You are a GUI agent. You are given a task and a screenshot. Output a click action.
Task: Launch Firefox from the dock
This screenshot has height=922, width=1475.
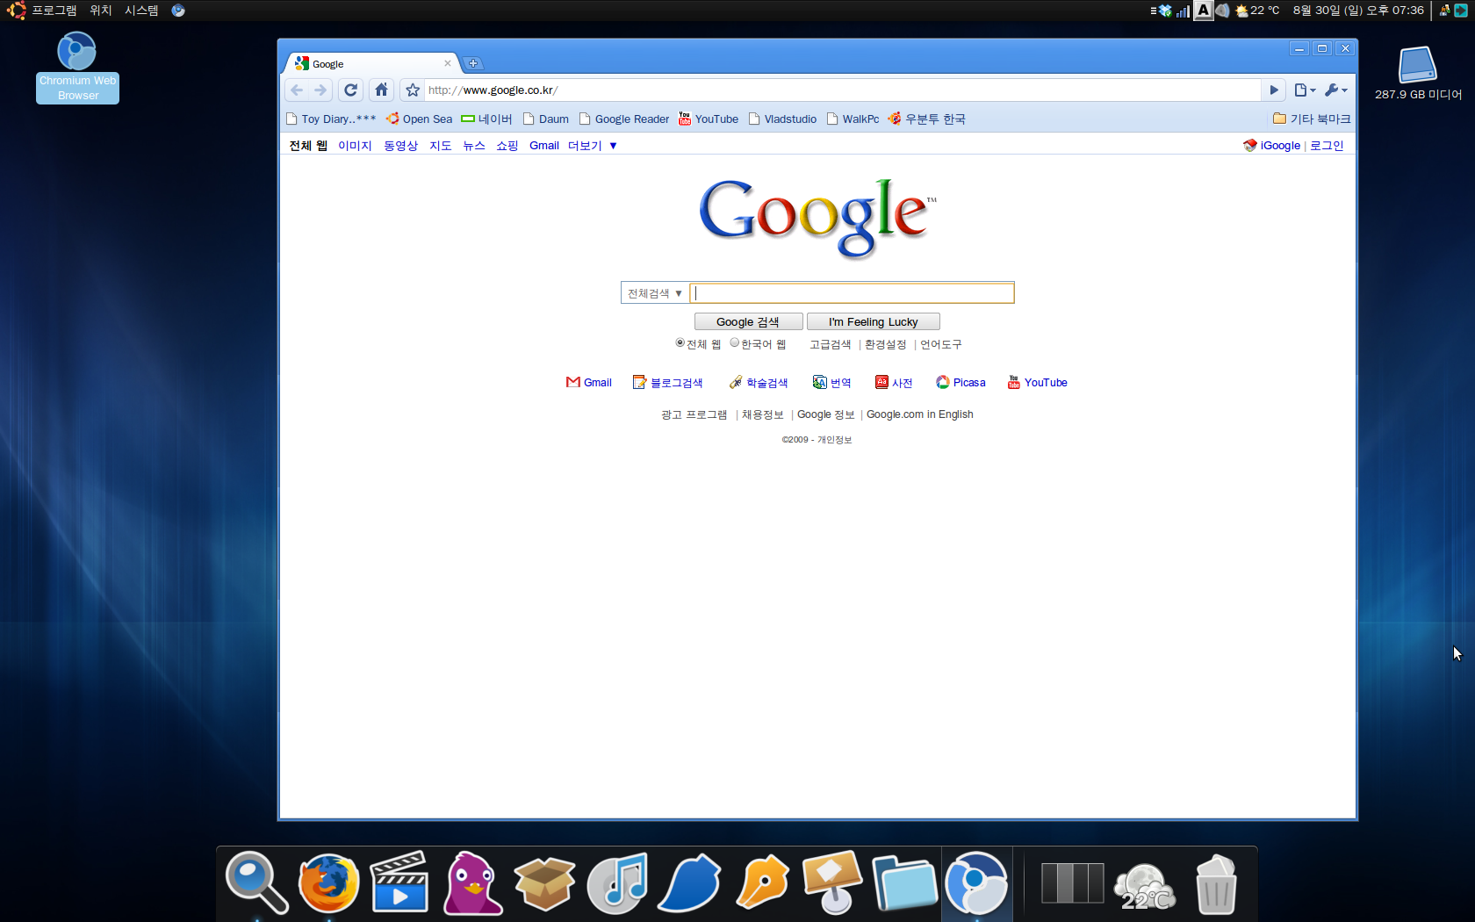329,883
